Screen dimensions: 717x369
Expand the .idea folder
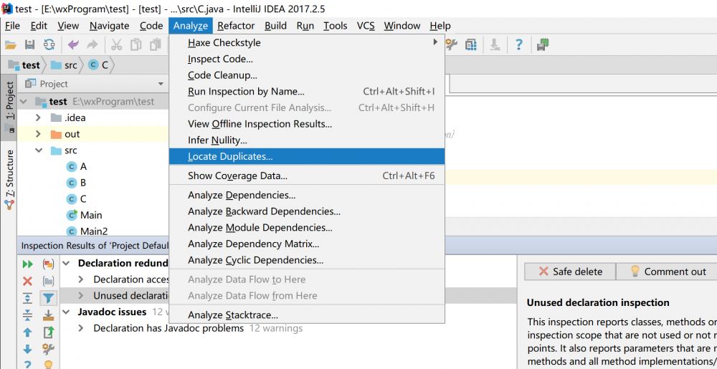coord(39,118)
